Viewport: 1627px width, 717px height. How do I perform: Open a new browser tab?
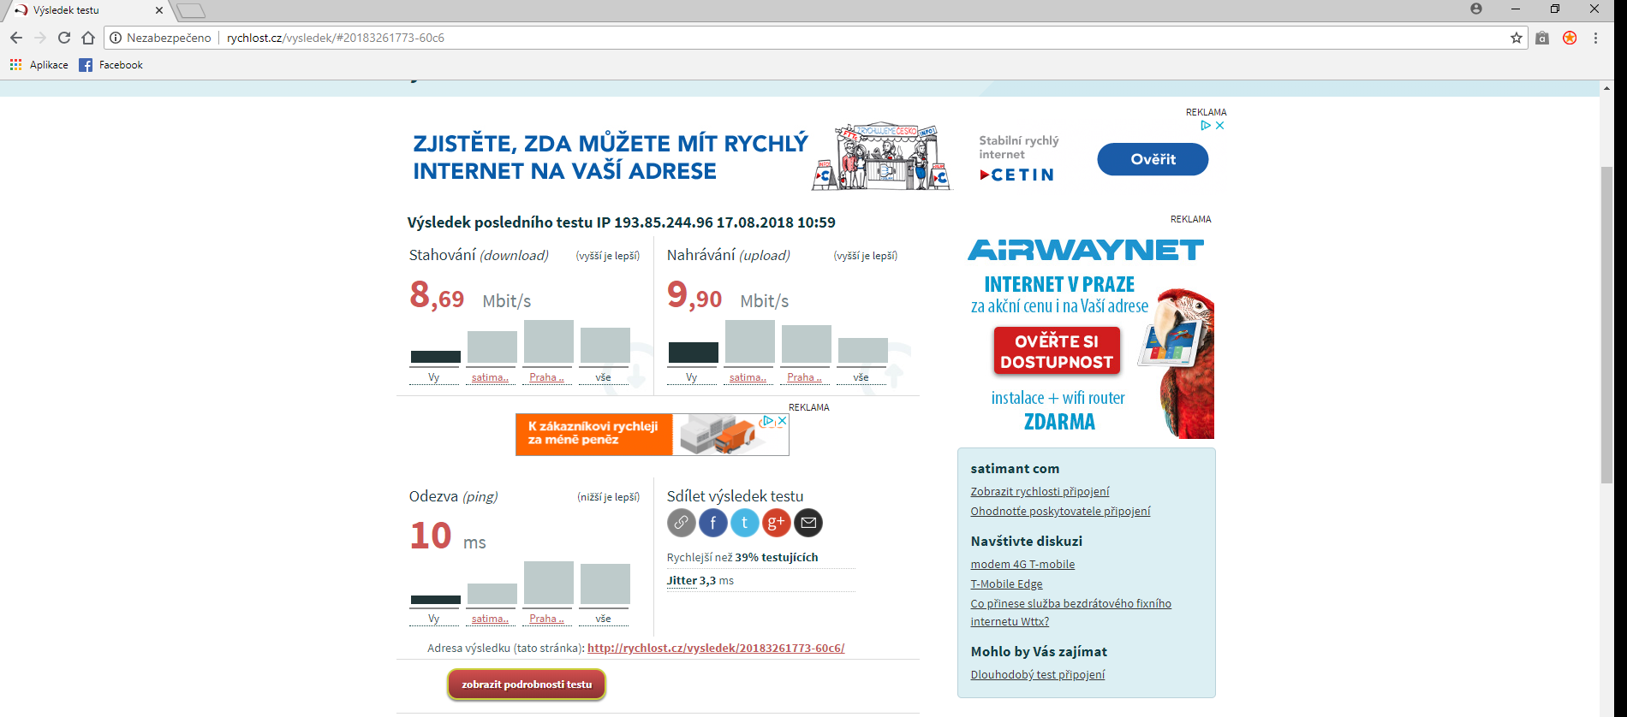point(191,10)
